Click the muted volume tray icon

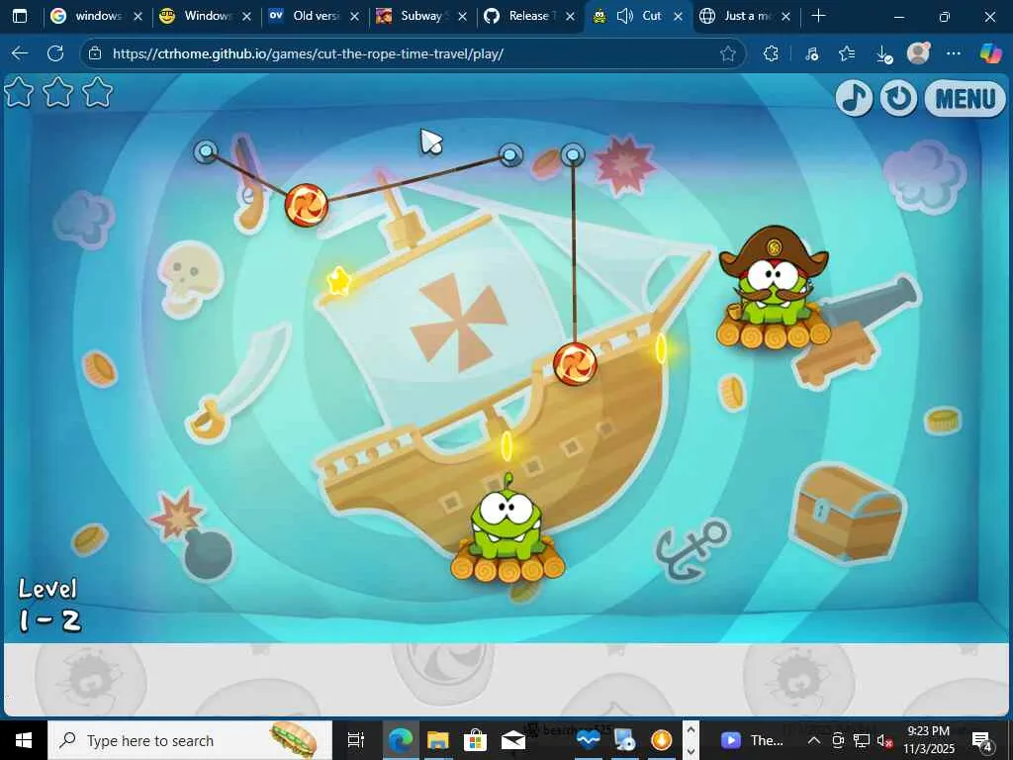(x=884, y=740)
